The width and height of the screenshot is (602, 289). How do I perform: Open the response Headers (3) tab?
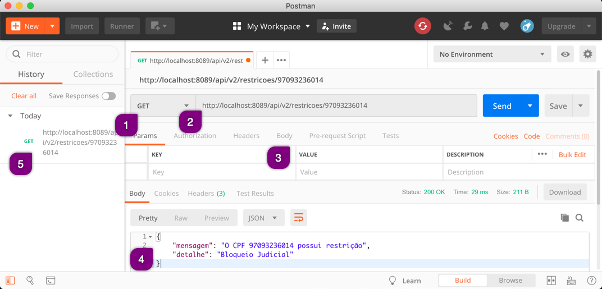[206, 194]
